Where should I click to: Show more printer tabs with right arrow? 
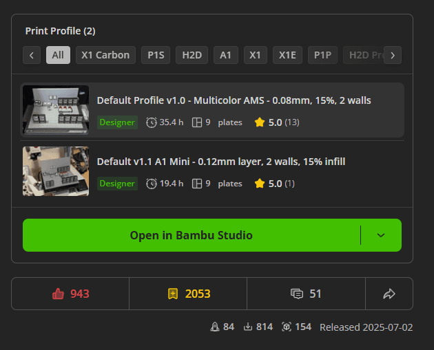point(393,55)
